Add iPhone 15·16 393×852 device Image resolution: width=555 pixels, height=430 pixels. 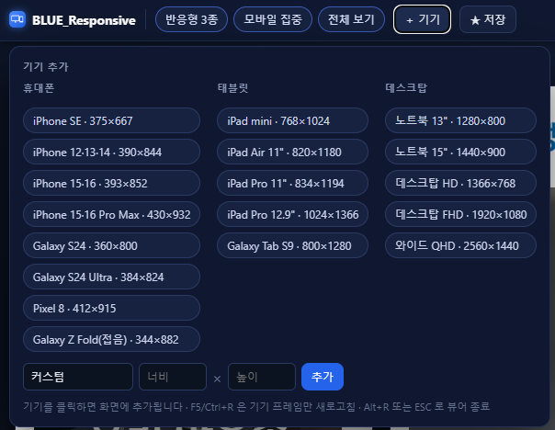coord(111,183)
